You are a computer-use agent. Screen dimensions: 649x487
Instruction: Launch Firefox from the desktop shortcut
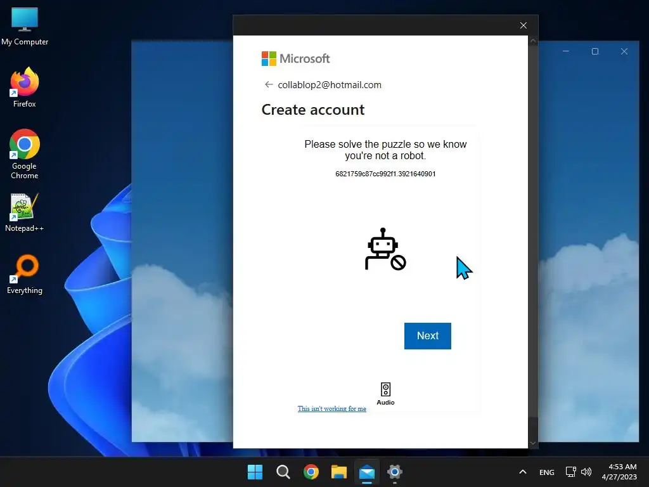[x=25, y=88]
